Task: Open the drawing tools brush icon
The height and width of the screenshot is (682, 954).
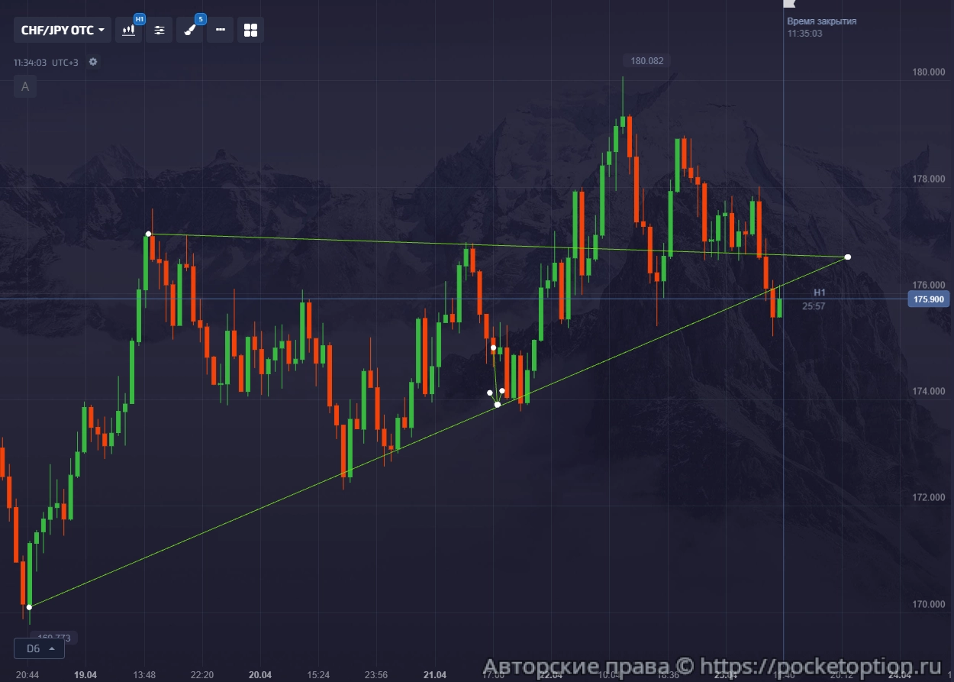Action: [x=189, y=31]
